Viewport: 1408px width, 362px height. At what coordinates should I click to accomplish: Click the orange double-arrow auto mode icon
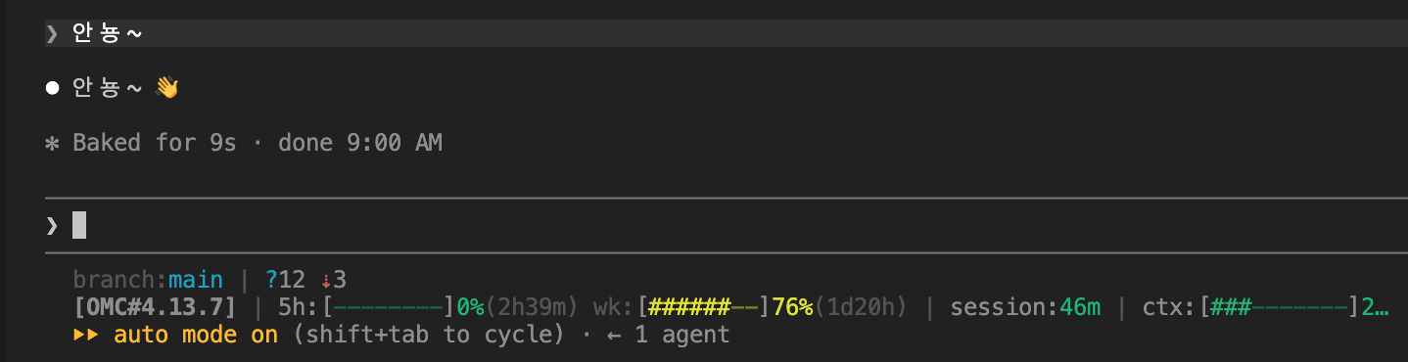coord(86,335)
